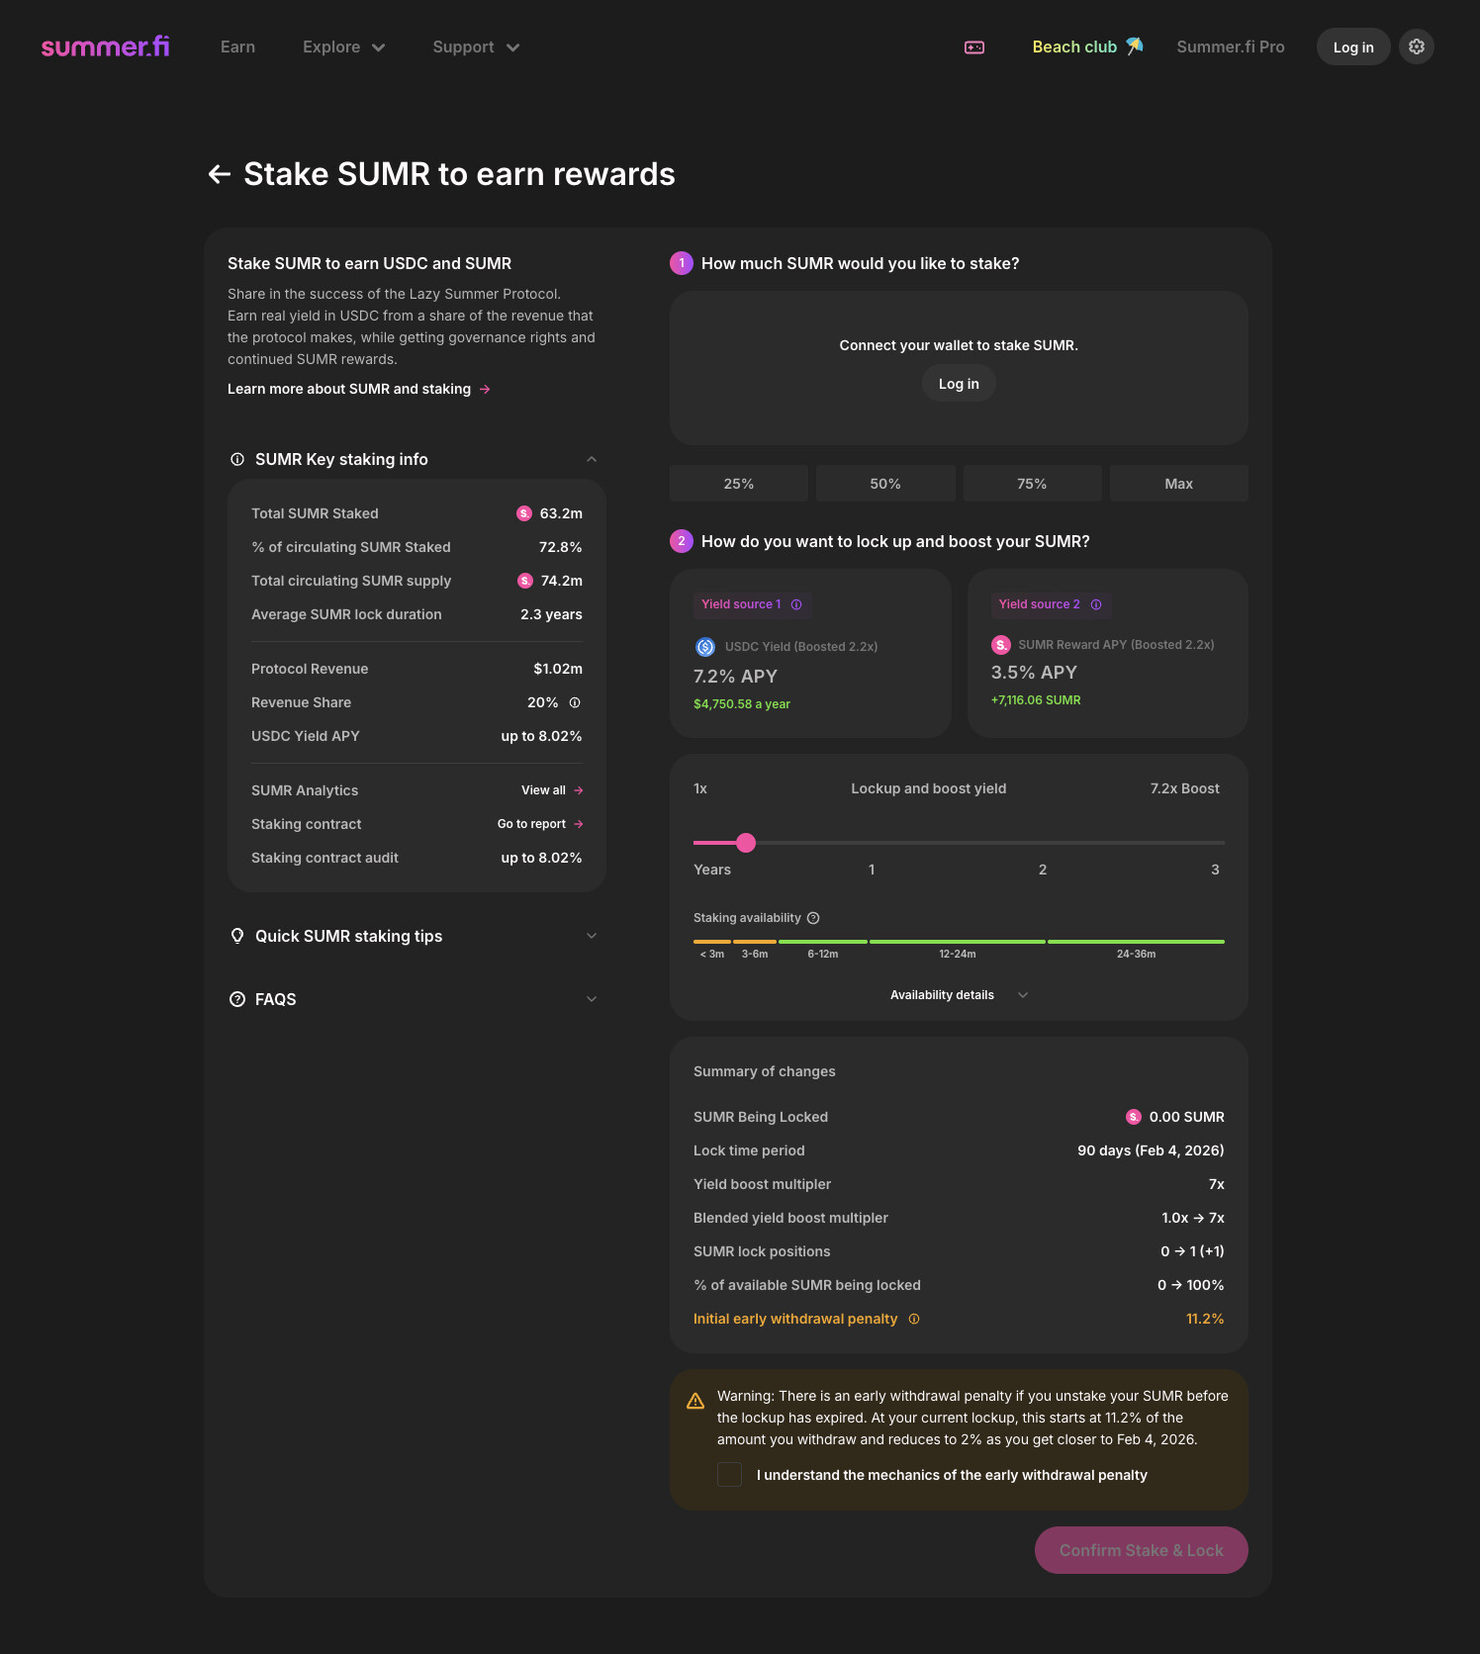Click the "+7,116.06 SUMR" text
This screenshot has height=1654, width=1480.
click(x=1036, y=700)
